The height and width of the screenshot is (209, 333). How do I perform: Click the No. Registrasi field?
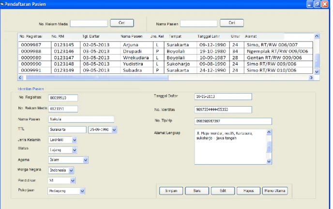coord(63,98)
